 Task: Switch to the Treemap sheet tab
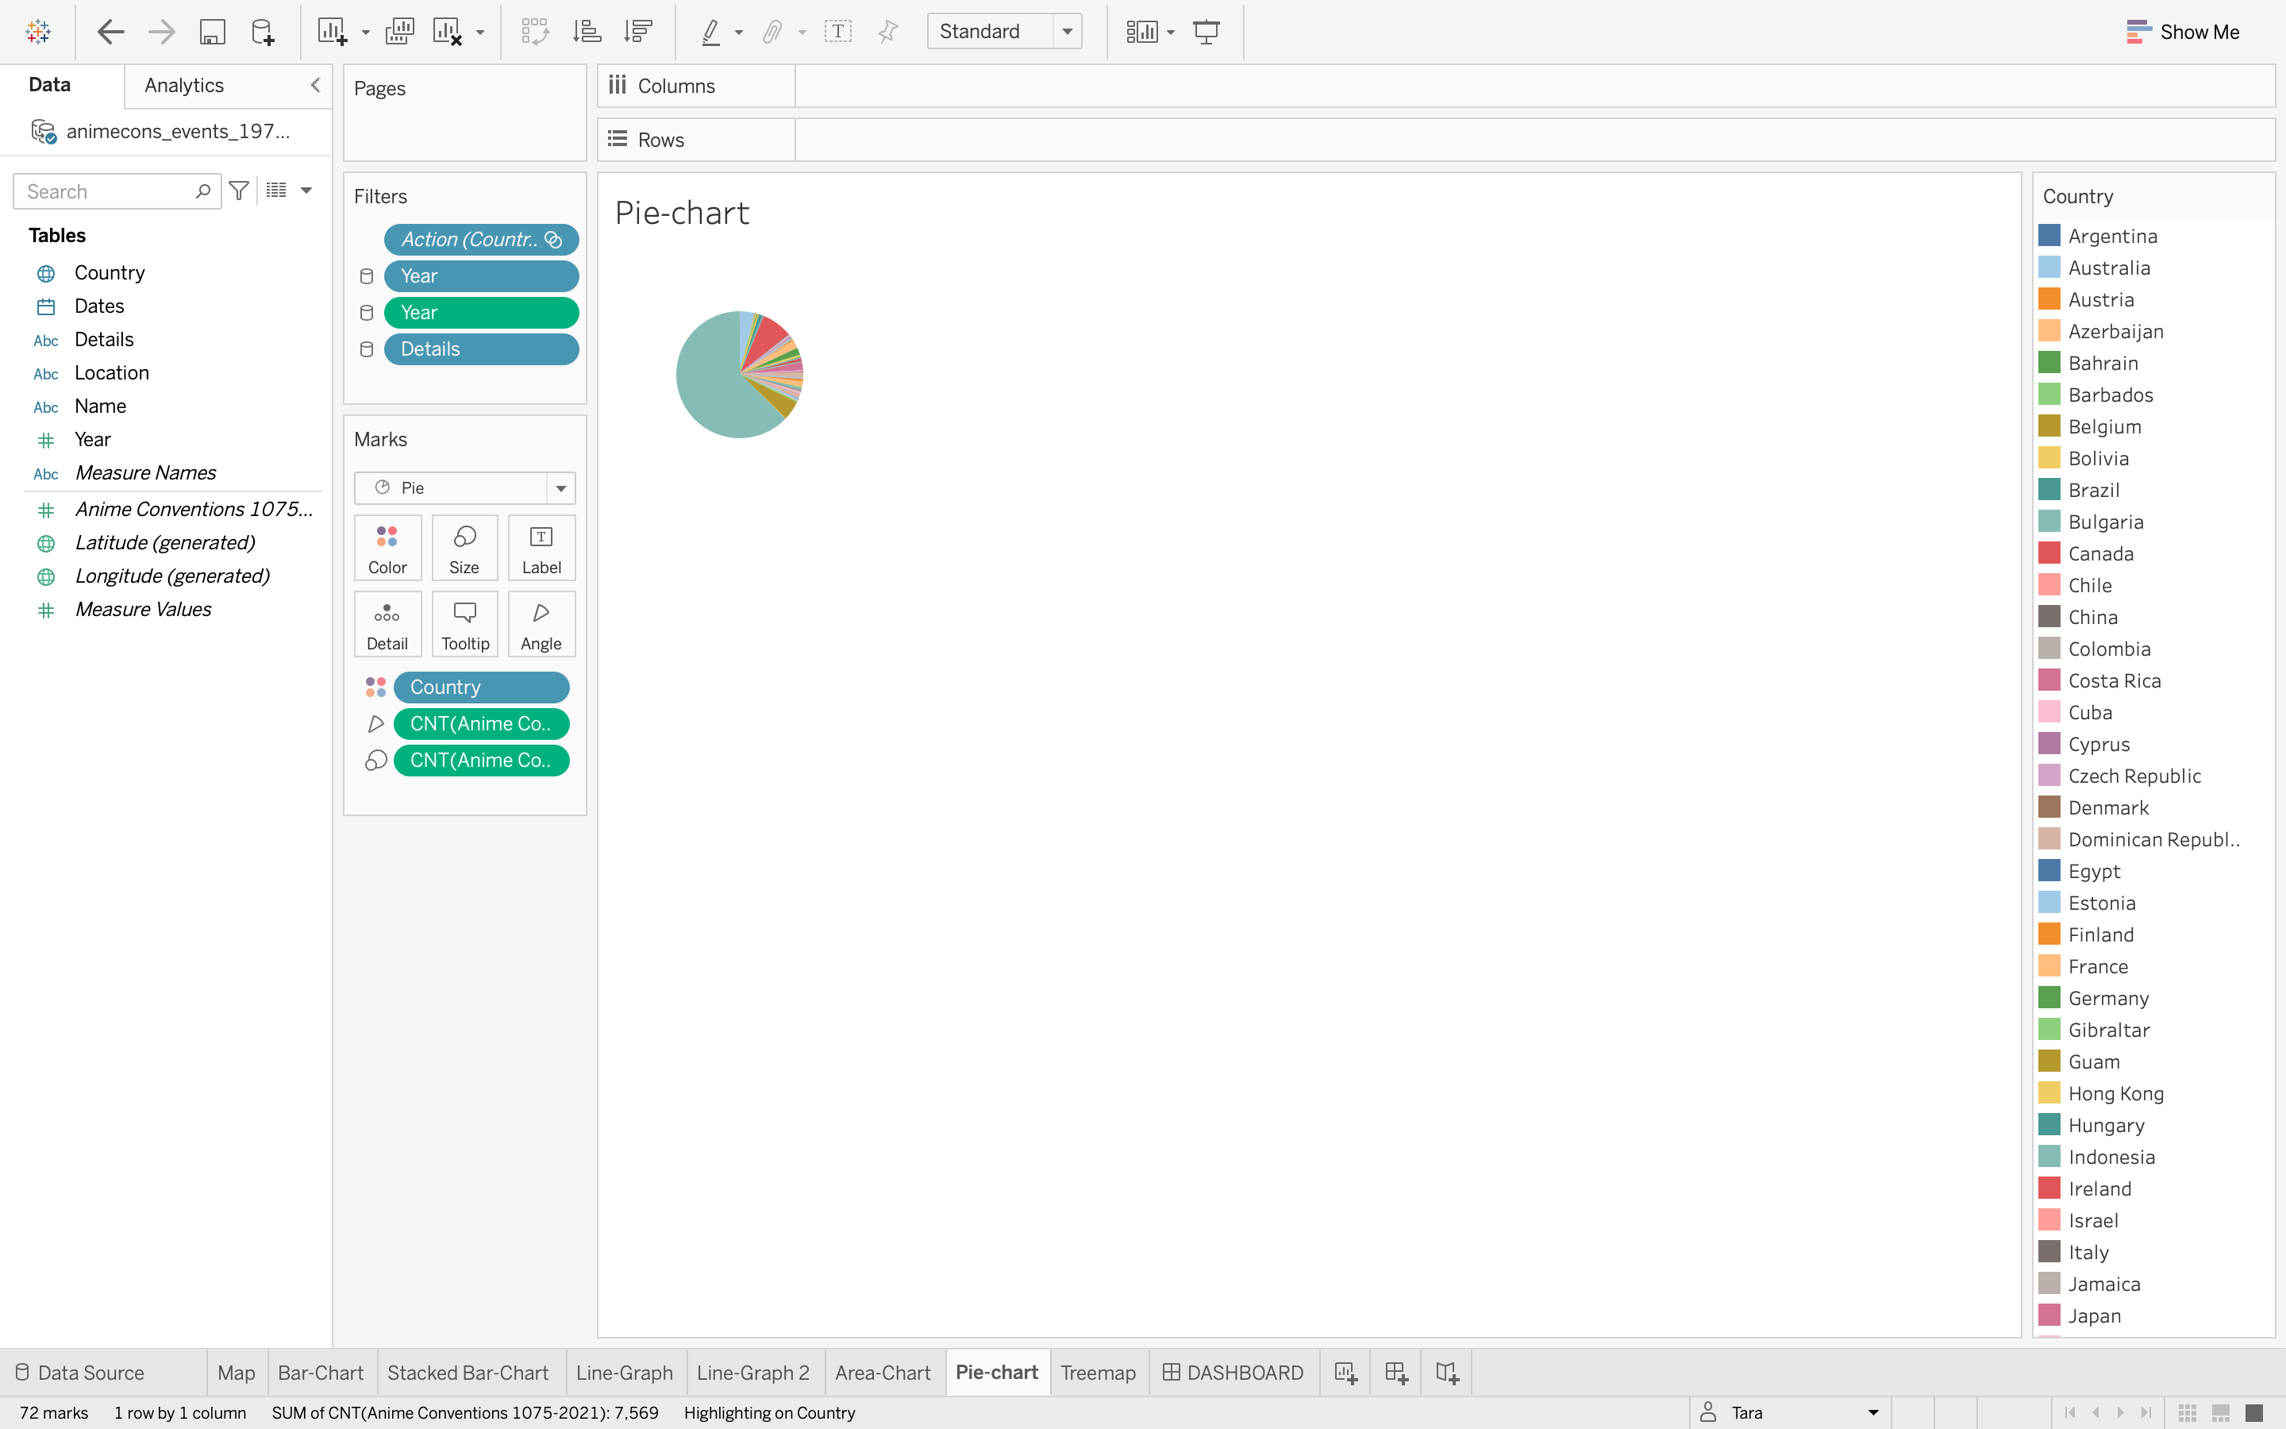pos(1098,1373)
